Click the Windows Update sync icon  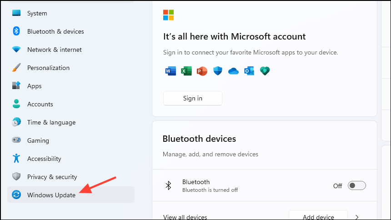point(16,195)
